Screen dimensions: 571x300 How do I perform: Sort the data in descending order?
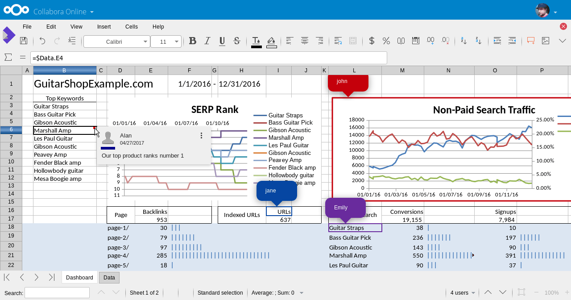[x=478, y=41]
